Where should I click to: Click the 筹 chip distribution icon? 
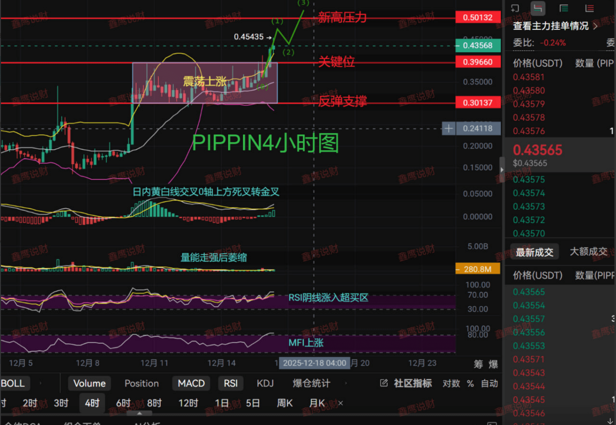coord(478,364)
